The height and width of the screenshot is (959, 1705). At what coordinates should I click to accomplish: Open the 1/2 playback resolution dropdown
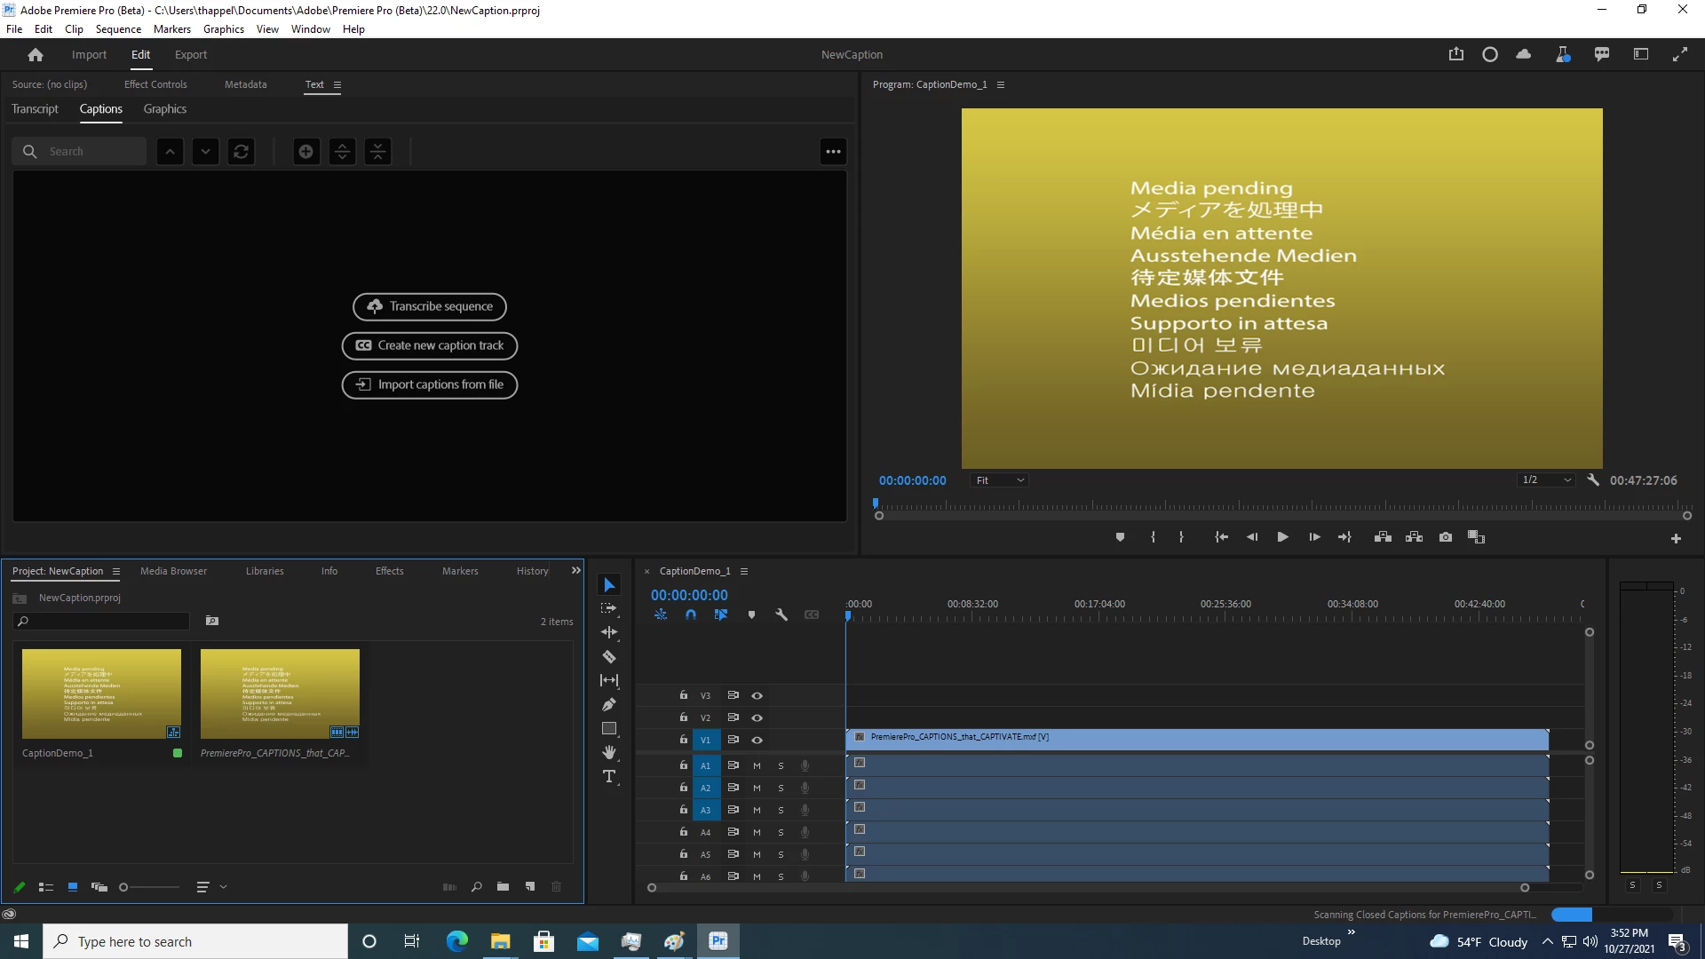(1546, 480)
